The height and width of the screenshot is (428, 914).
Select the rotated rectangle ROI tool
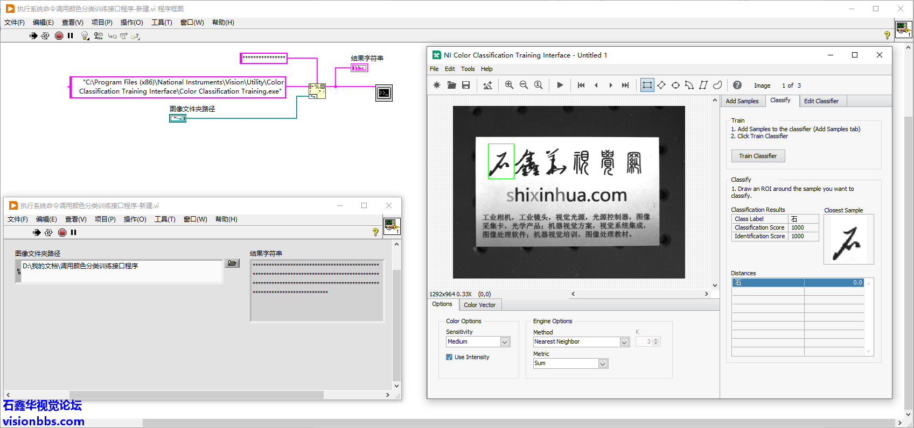pos(661,85)
